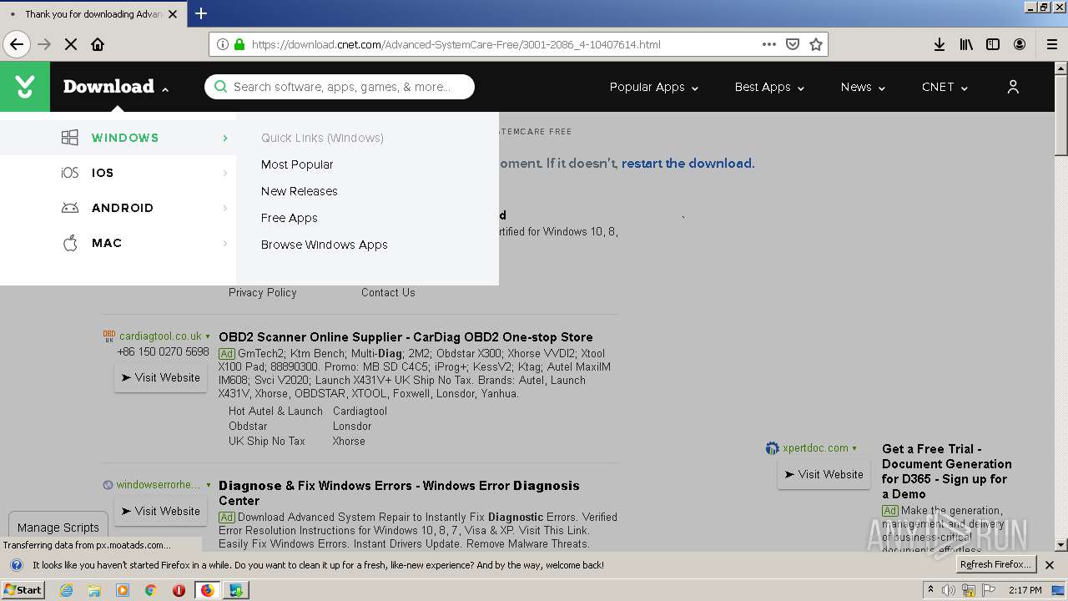The image size is (1068, 601).
Task: Expand the News menu
Action: (x=863, y=87)
